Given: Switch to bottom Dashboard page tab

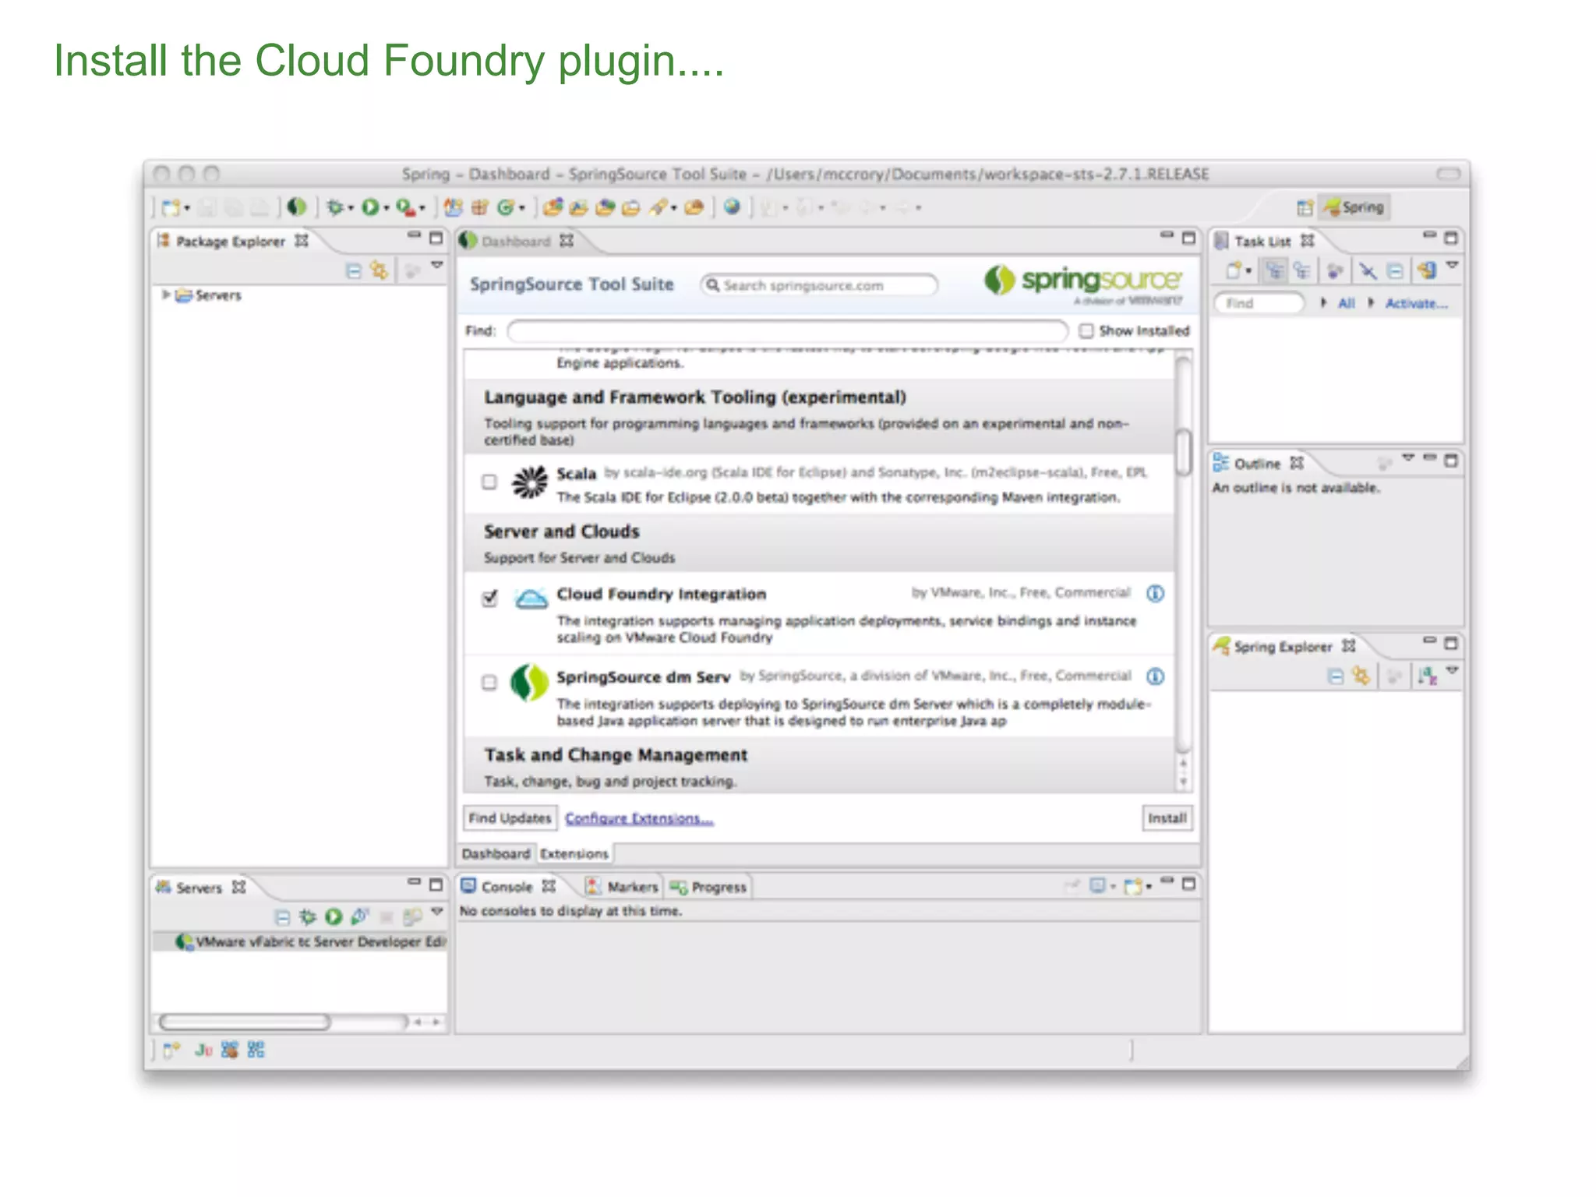Looking at the screenshot, I should click(x=496, y=853).
